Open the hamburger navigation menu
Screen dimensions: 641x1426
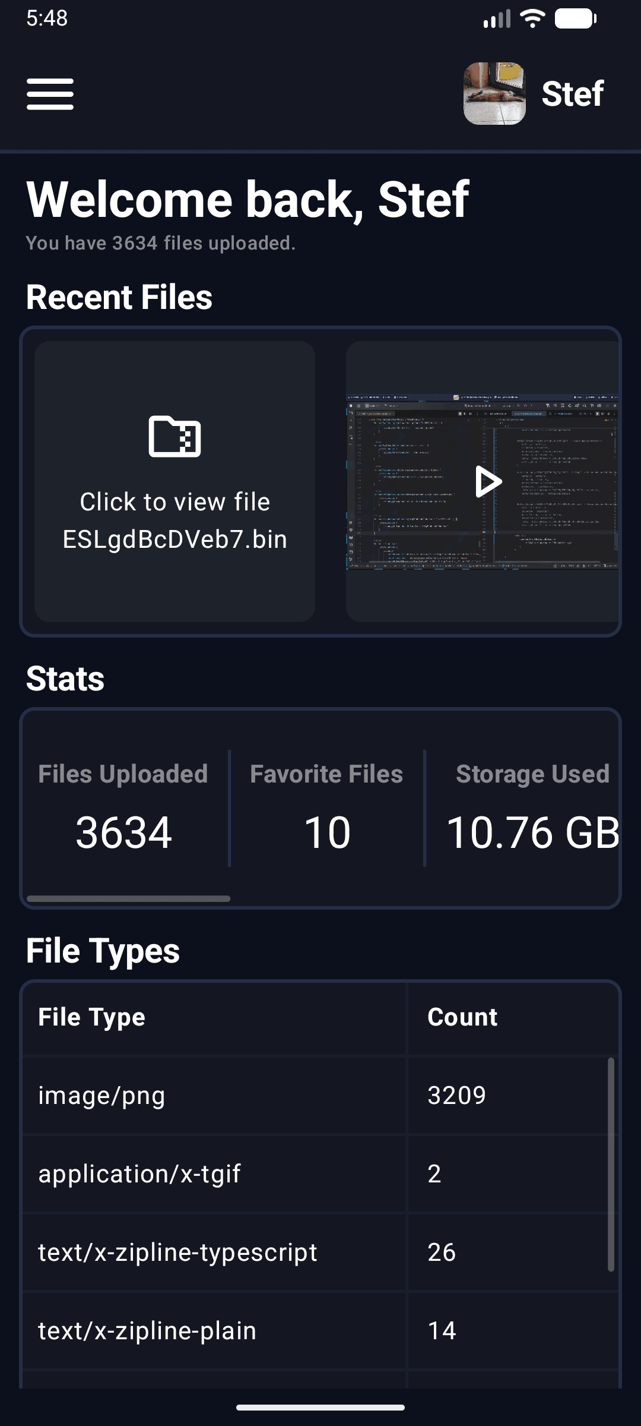[x=50, y=94]
